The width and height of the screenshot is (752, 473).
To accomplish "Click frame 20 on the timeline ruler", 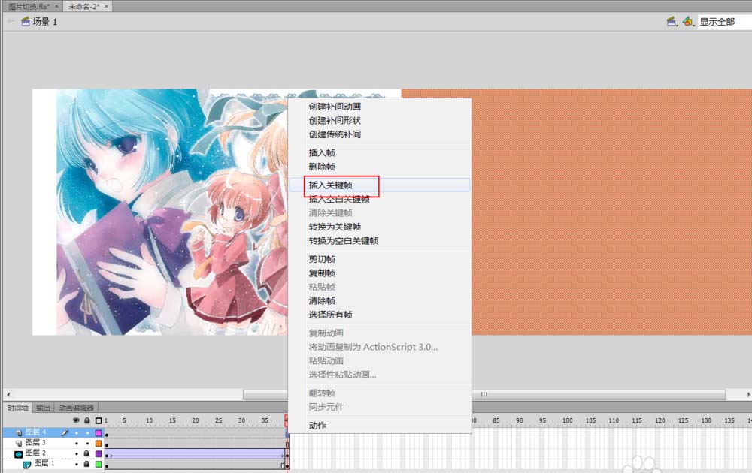I will 196,420.
